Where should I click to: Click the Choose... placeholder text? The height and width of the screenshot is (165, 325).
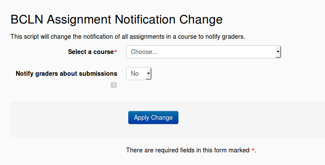point(144,52)
